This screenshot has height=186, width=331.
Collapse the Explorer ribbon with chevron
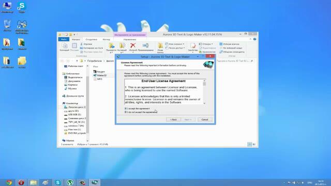(250, 39)
